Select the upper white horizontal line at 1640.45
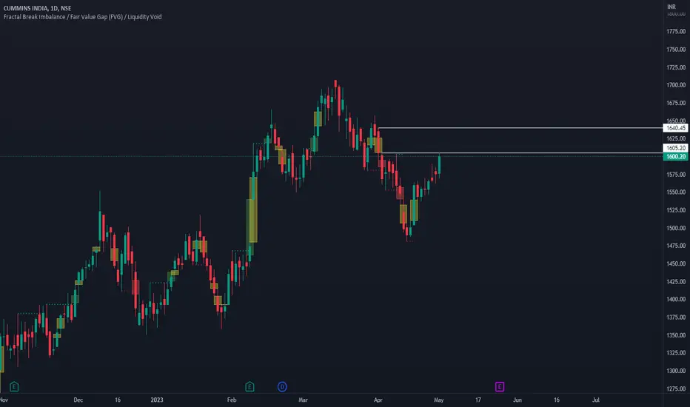690x407 pixels. 520,128
